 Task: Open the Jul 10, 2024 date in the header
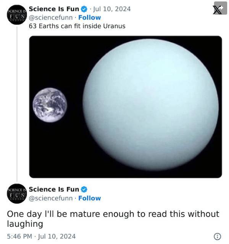tap(111, 9)
